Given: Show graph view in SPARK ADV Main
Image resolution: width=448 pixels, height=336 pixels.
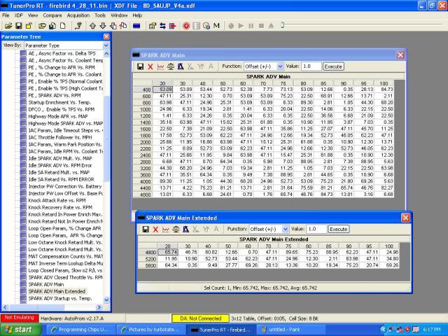Looking at the screenshot, I should [x=160, y=66].
